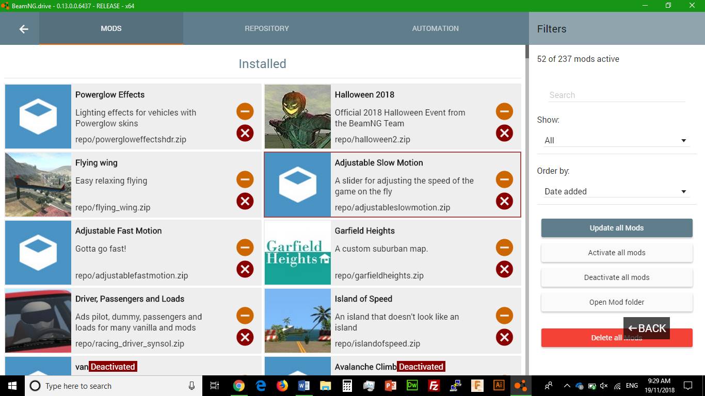Delete the Halloween 2018 mod
This screenshot has height=396, width=705.
504,133
